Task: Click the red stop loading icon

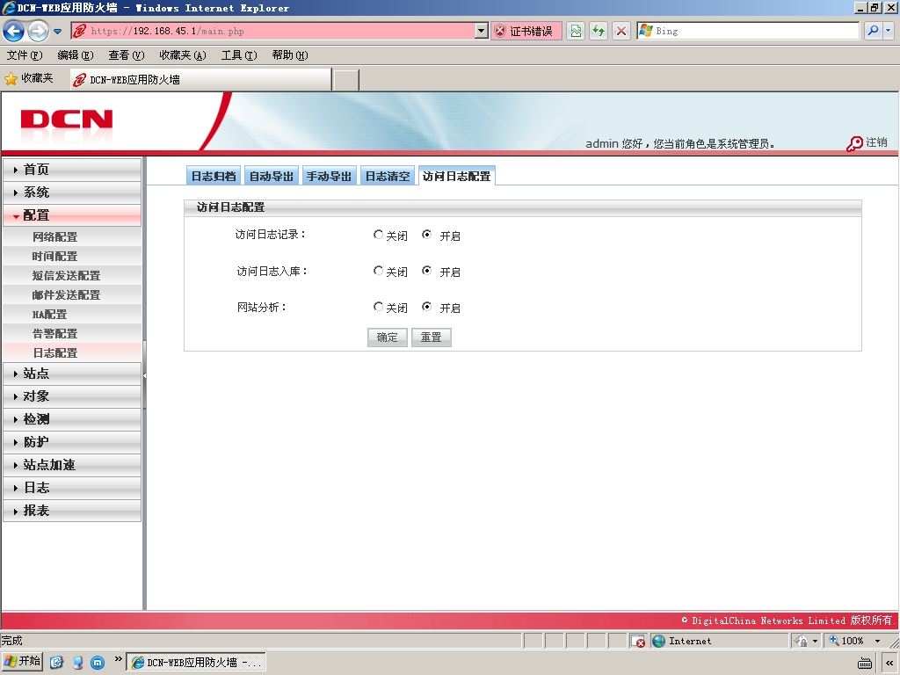Action: click(x=621, y=31)
